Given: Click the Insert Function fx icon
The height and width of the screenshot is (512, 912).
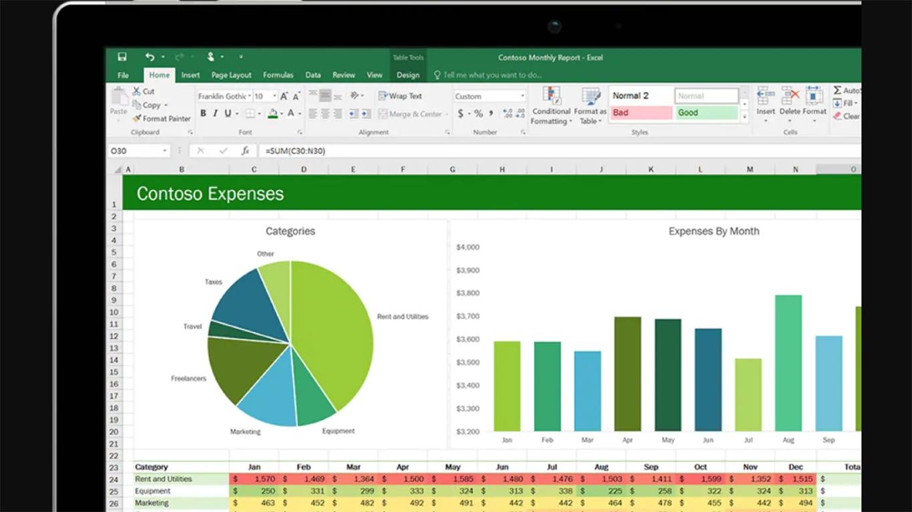Looking at the screenshot, I should tap(245, 151).
